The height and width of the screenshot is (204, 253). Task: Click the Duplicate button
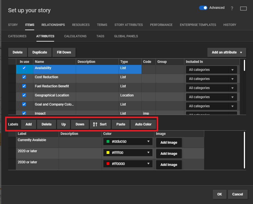click(x=40, y=52)
